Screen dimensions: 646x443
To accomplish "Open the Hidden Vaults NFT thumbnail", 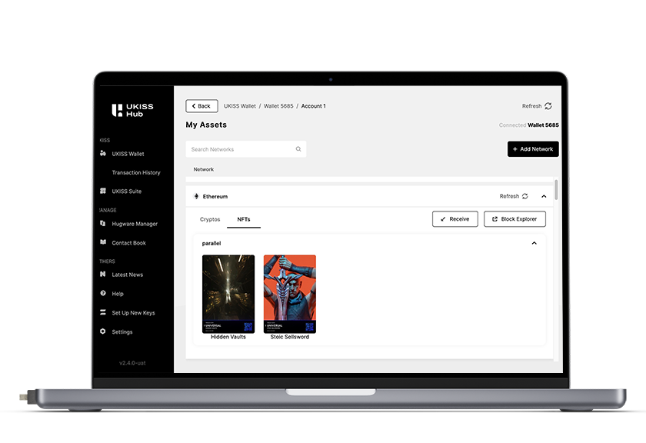I will pyautogui.click(x=228, y=294).
